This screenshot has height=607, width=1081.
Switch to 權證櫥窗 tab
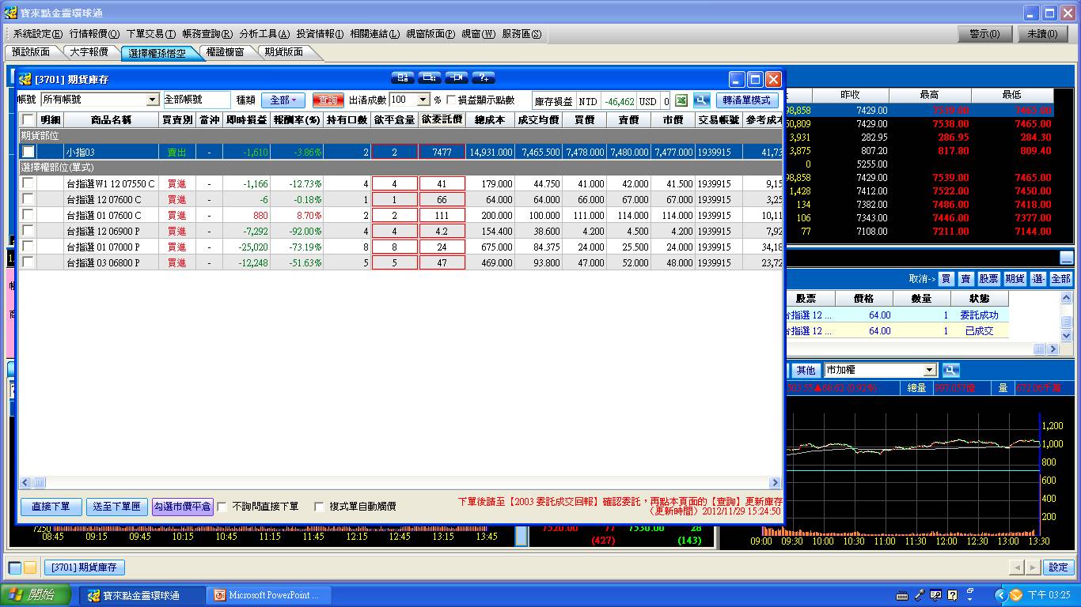coord(225,52)
